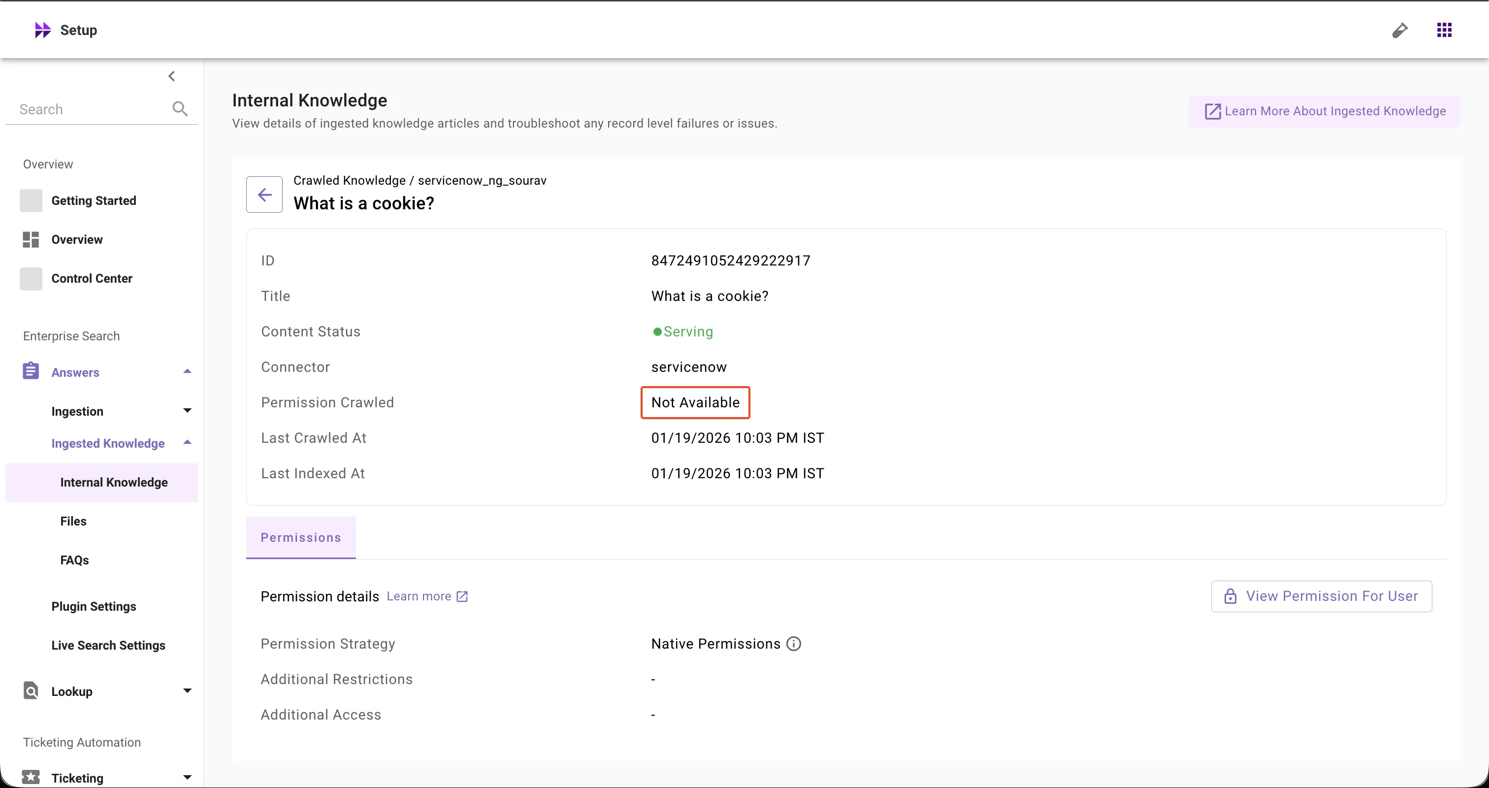1489x788 pixels.
Task: Click the Native Permissions info icon
Action: pyautogui.click(x=794, y=644)
